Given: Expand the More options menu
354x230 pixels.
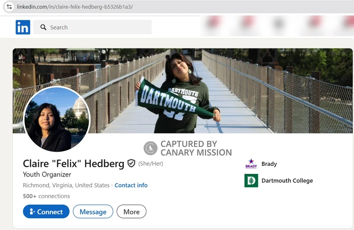Looking at the screenshot, I should (131, 212).
